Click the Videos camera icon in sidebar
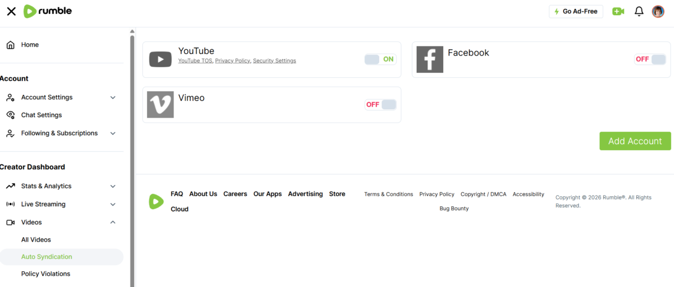The width and height of the screenshot is (674, 287). point(11,223)
